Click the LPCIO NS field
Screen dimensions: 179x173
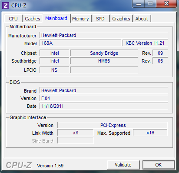click(x=54, y=70)
